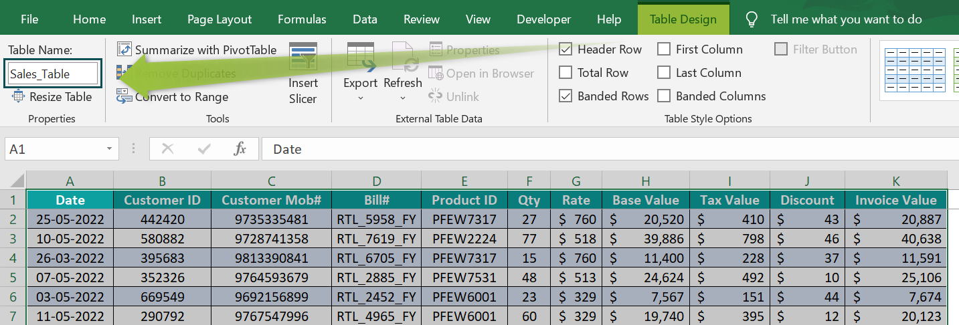Click the Summarize with PivotTable icon

tap(124, 49)
